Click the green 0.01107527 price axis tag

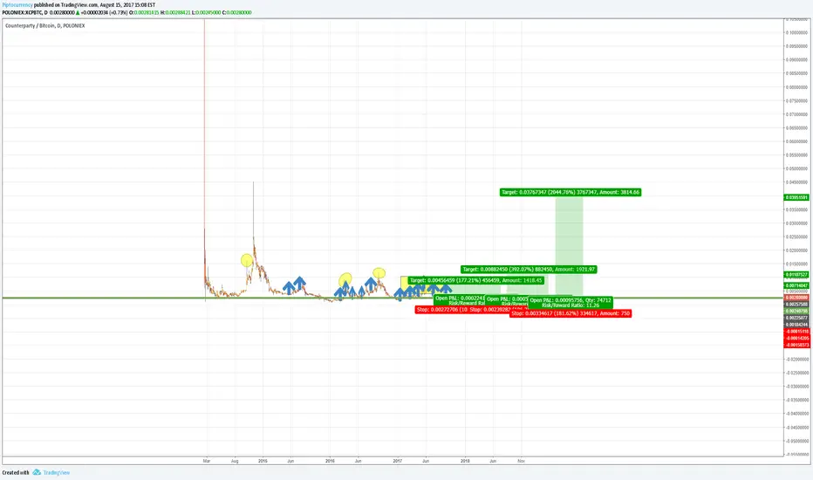click(x=796, y=275)
